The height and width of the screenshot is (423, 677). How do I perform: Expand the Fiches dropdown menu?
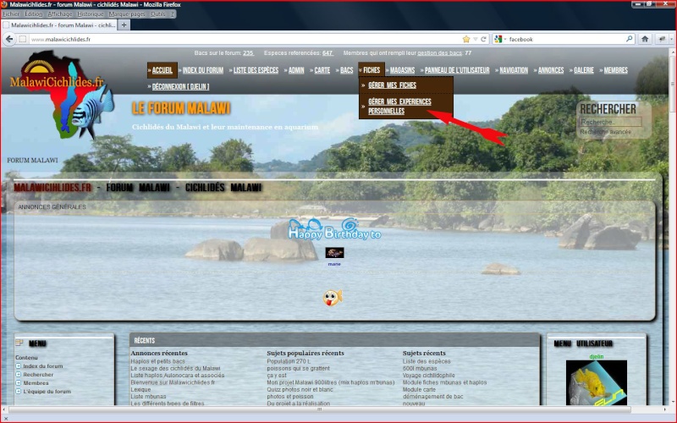pos(372,70)
